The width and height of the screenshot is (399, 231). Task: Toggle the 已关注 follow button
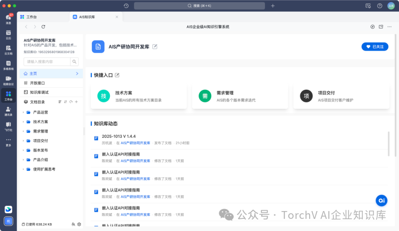coord(375,46)
